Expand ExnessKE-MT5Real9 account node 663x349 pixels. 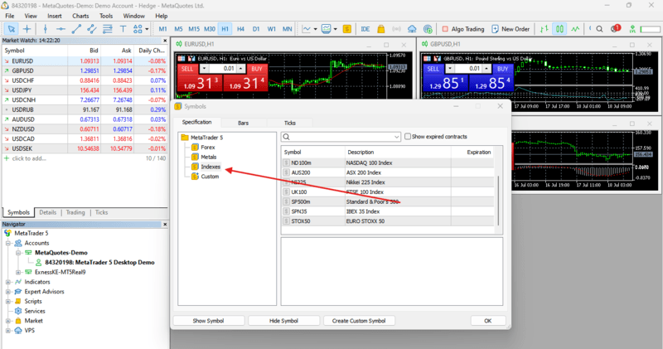pyautogui.click(x=18, y=272)
